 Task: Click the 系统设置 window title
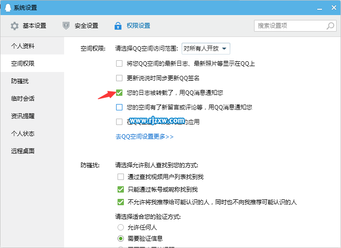[25, 8]
